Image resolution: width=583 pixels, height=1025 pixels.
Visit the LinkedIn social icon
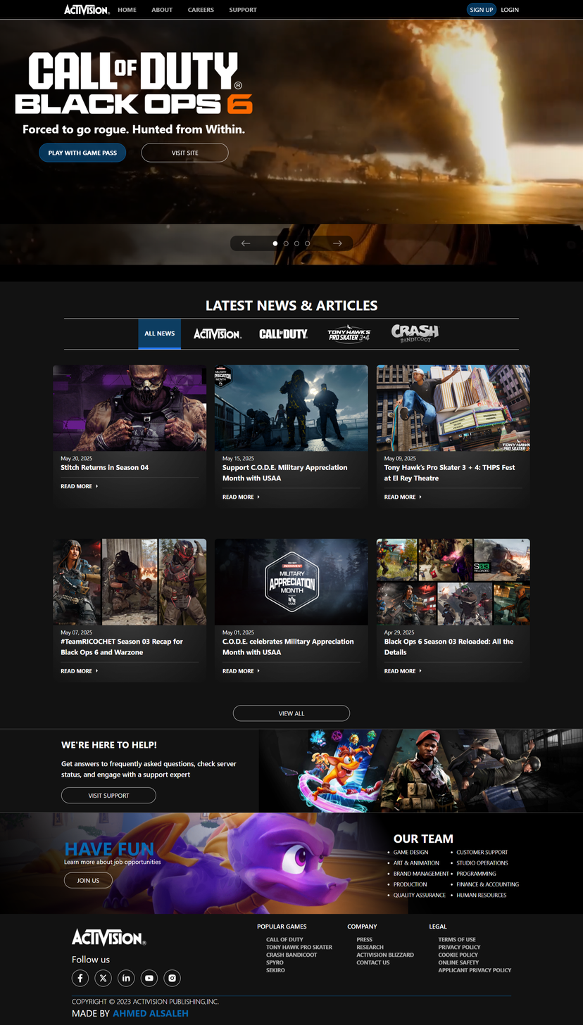tap(126, 978)
